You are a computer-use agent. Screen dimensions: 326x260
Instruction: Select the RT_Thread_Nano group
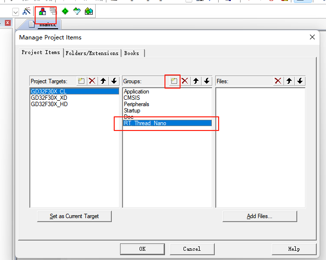coord(167,123)
